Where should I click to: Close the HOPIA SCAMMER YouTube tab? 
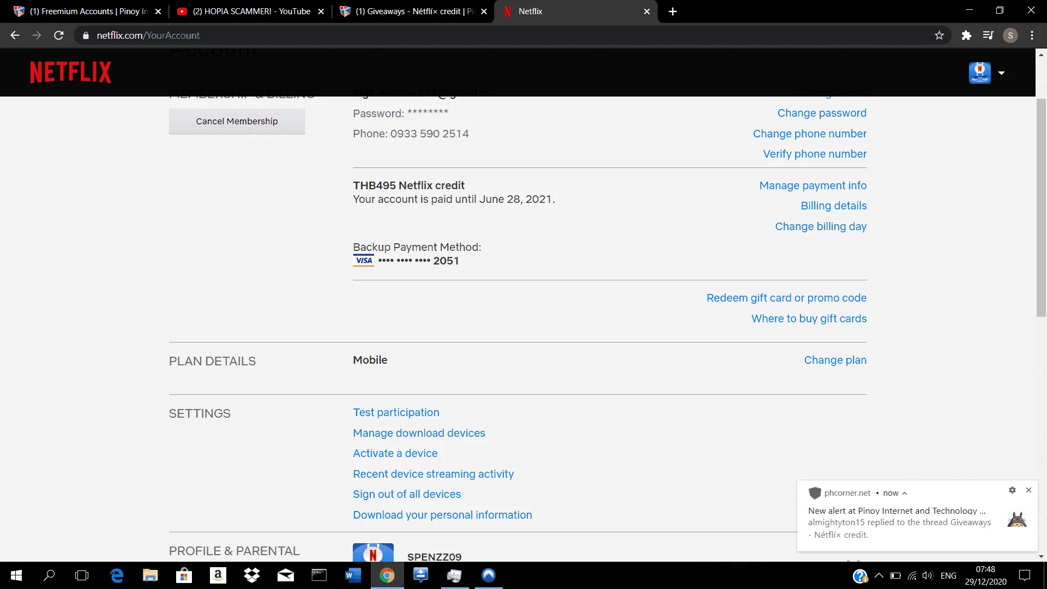(321, 11)
